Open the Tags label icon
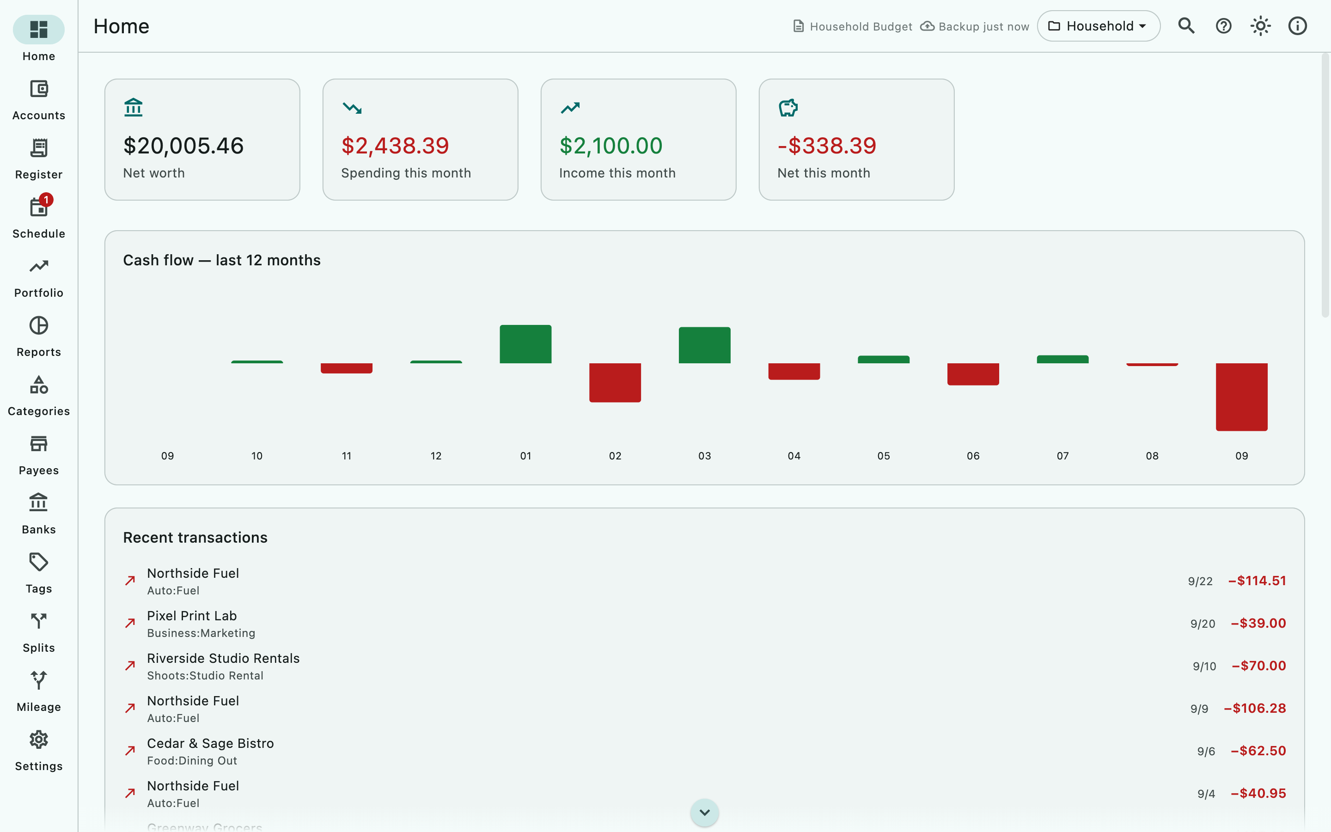Image resolution: width=1331 pixels, height=832 pixels. pos(38,562)
